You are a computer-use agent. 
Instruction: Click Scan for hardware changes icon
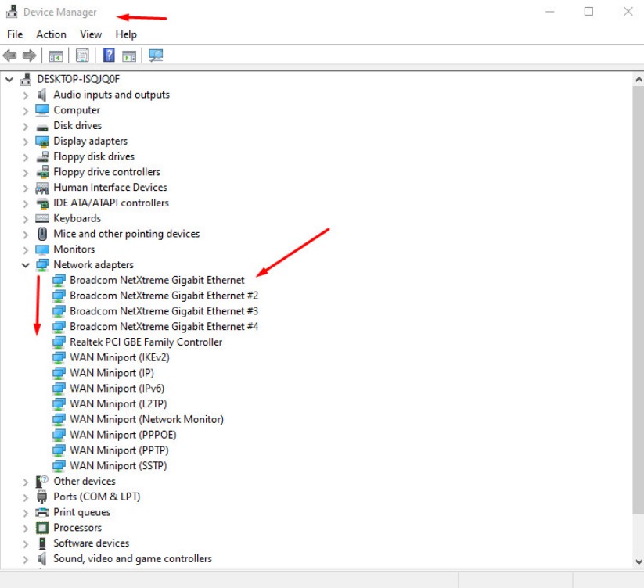(x=156, y=56)
